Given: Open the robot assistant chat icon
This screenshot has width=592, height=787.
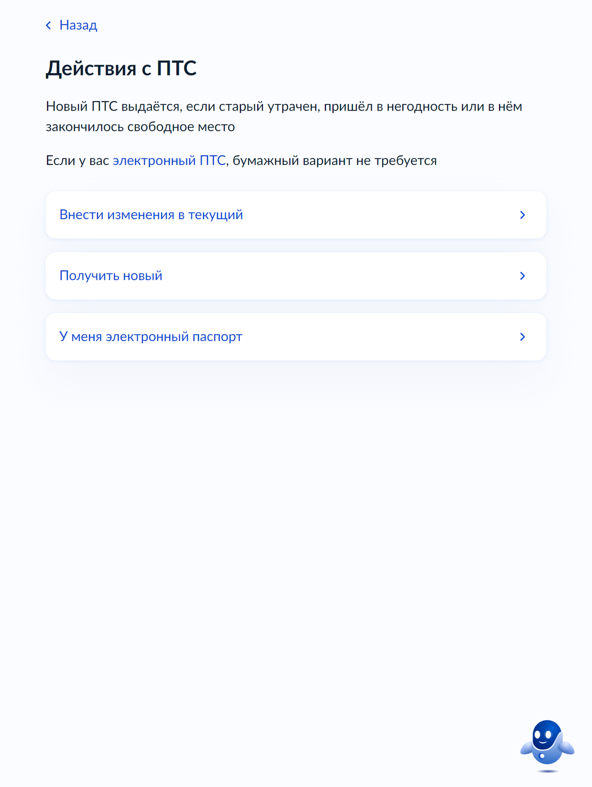Looking at the screenshot, I should [x=547, y=743].
